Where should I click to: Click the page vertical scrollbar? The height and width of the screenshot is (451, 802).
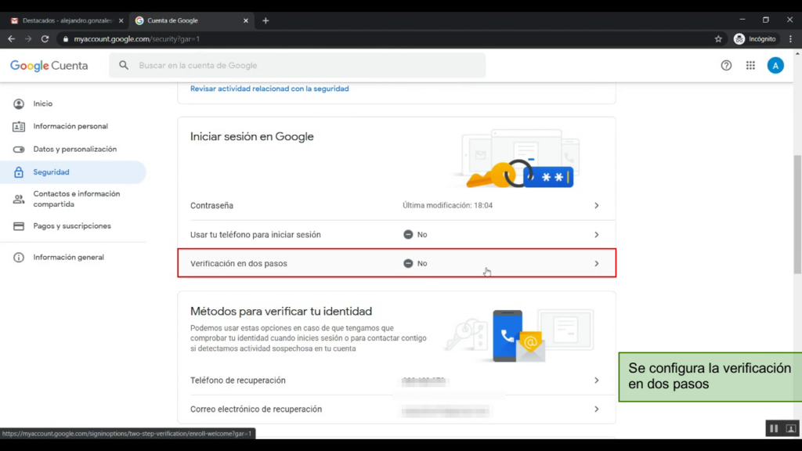797,215
